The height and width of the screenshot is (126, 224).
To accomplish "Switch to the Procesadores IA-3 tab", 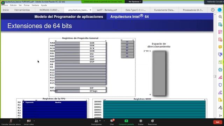I will click(x=193, y=10).
